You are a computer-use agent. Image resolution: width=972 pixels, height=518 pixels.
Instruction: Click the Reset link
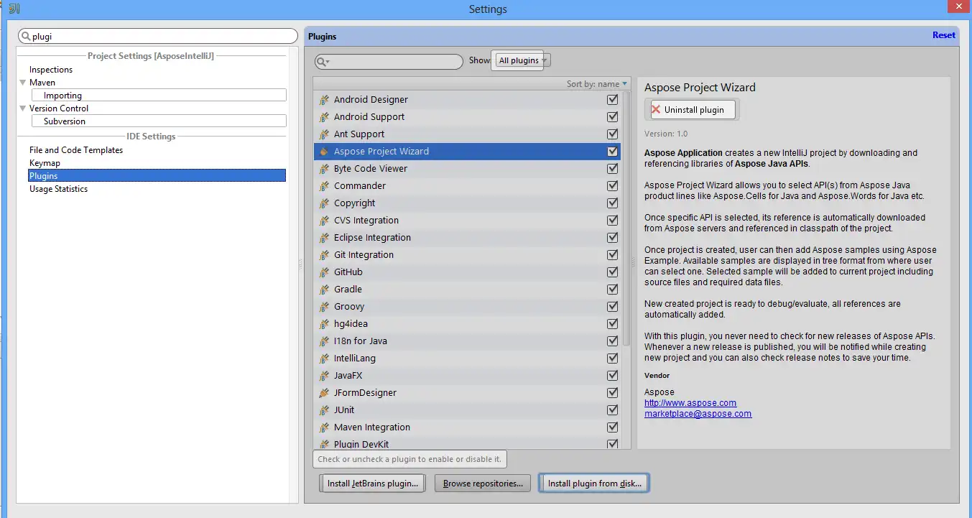(x=944, y=35)
